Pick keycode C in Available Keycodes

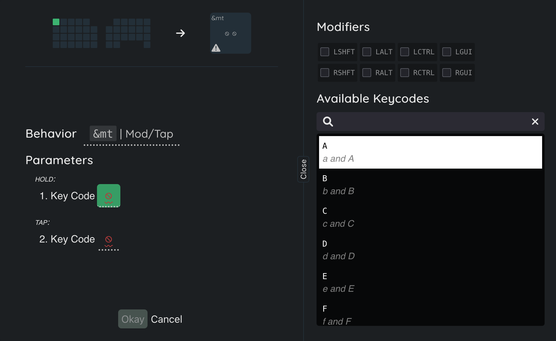coord(430,217)
